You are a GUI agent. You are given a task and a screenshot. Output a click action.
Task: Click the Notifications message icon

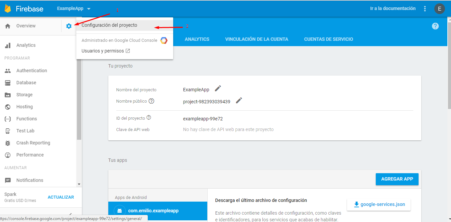pyautogui.click(x=8, y=180)
